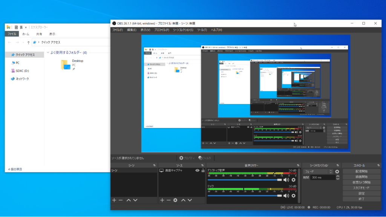Open the 編集(E) menu
The width and height of the screenshot is (386, 217).
tap(132, 30)
